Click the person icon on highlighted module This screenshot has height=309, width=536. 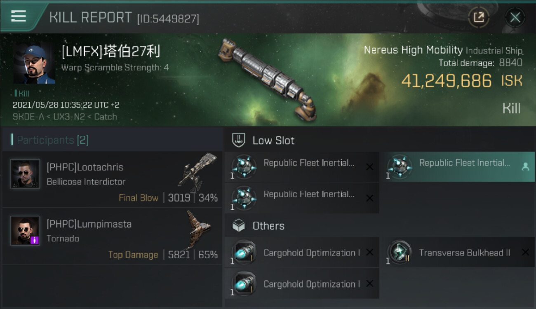pyautogui.click(x=525, y=166)
